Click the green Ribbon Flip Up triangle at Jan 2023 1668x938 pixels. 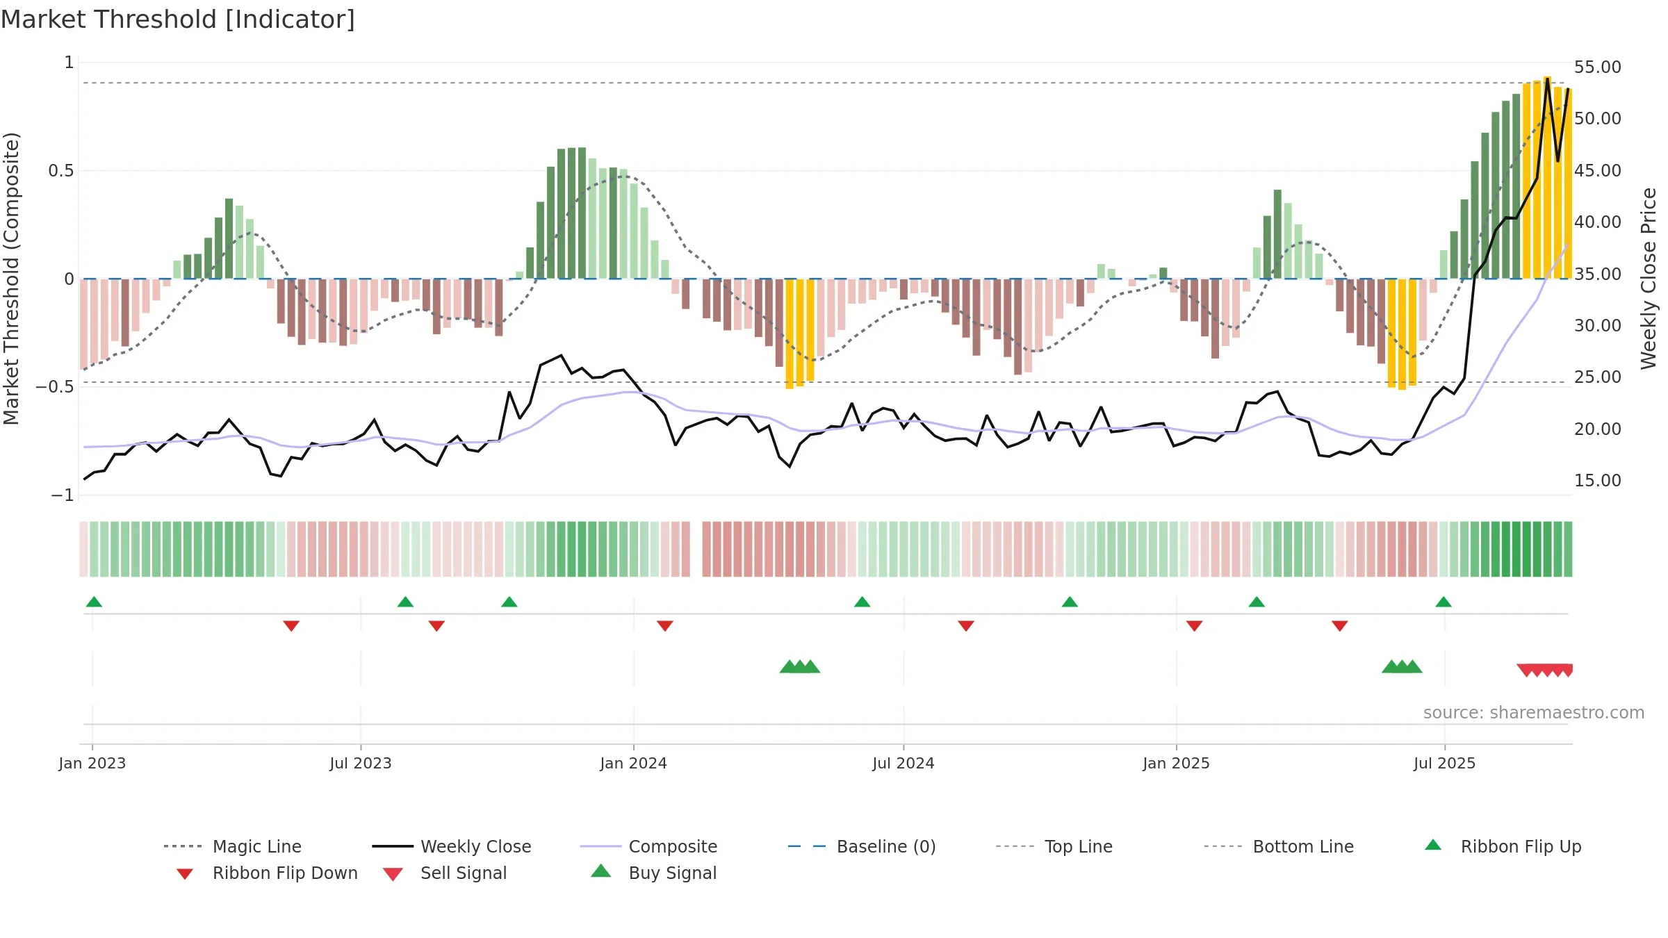coord(94,602)
